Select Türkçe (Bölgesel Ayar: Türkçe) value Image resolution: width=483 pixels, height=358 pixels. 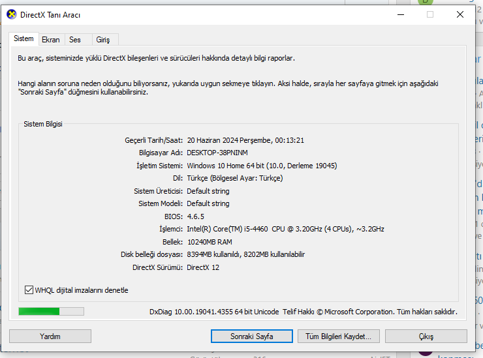coord(235,178)
